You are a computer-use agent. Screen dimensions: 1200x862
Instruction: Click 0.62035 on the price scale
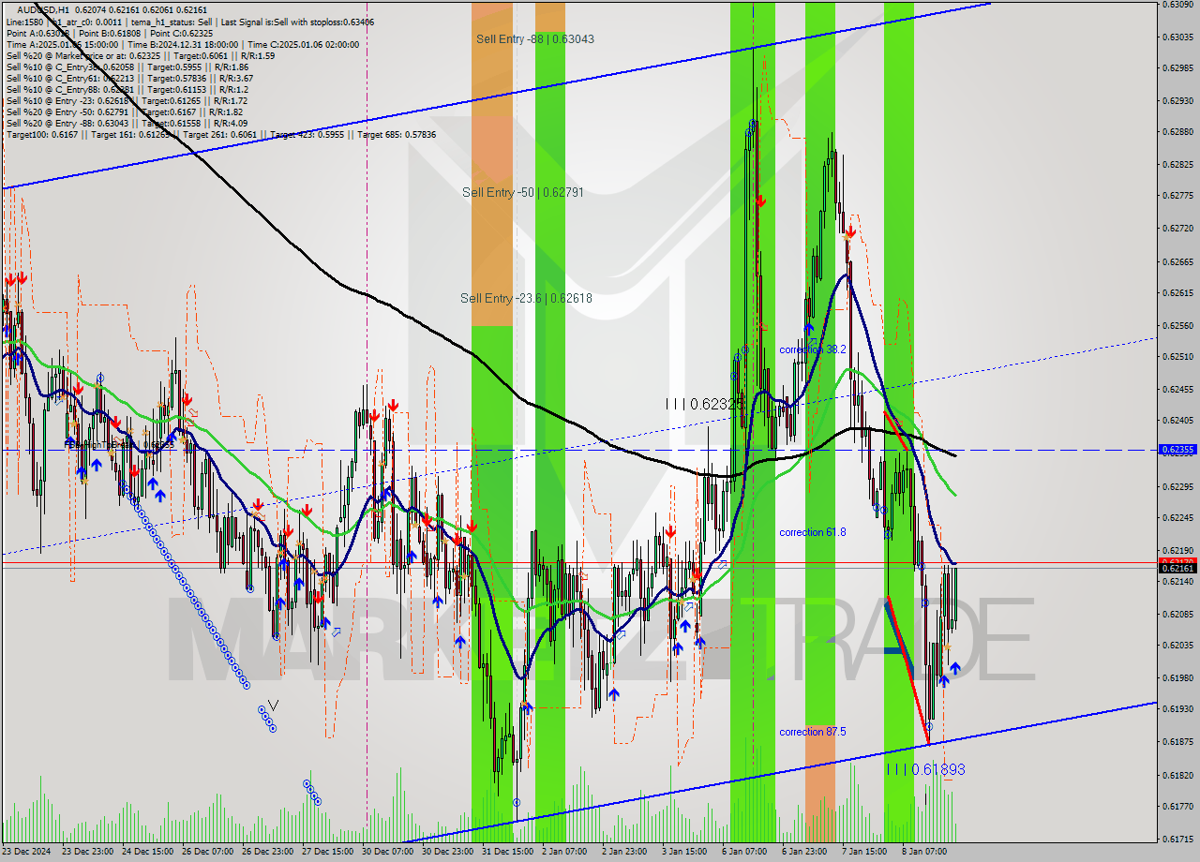[1178, 646]
